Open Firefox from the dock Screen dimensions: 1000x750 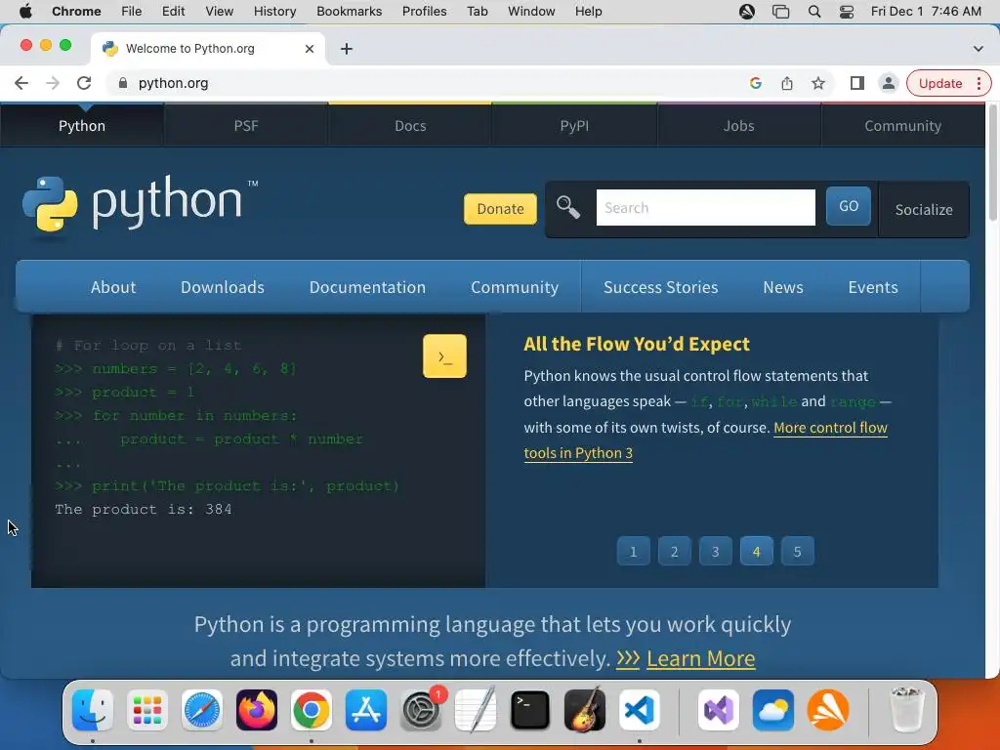257,710
